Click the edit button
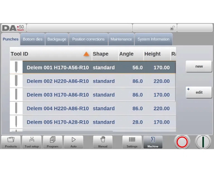The image size is (214, 172). [x=199, y=92]
